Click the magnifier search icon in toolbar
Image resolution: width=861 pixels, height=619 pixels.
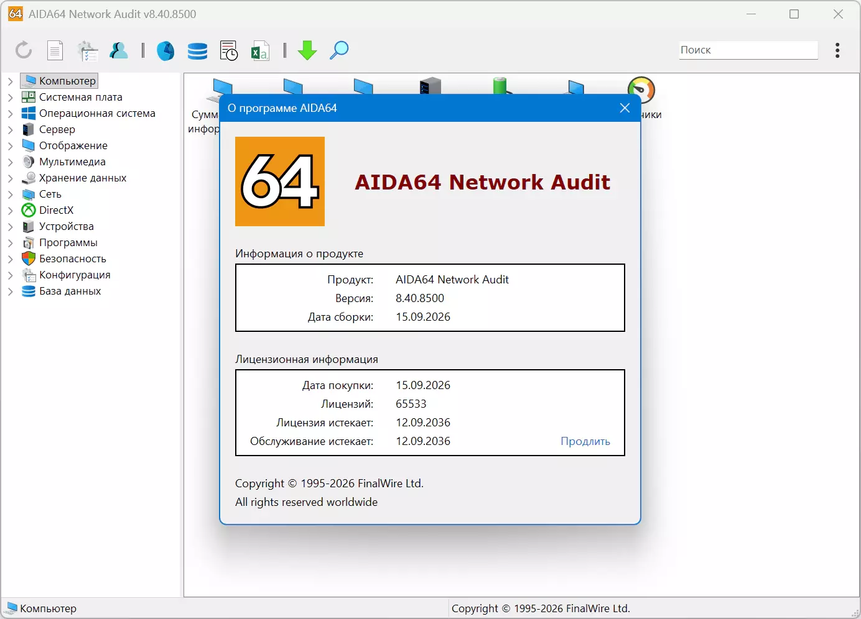pos(339,50)
